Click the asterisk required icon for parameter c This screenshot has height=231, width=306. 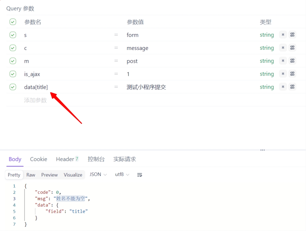pos(283,48)
